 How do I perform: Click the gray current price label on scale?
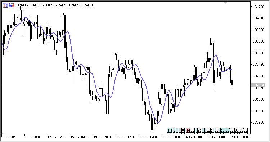258,85
